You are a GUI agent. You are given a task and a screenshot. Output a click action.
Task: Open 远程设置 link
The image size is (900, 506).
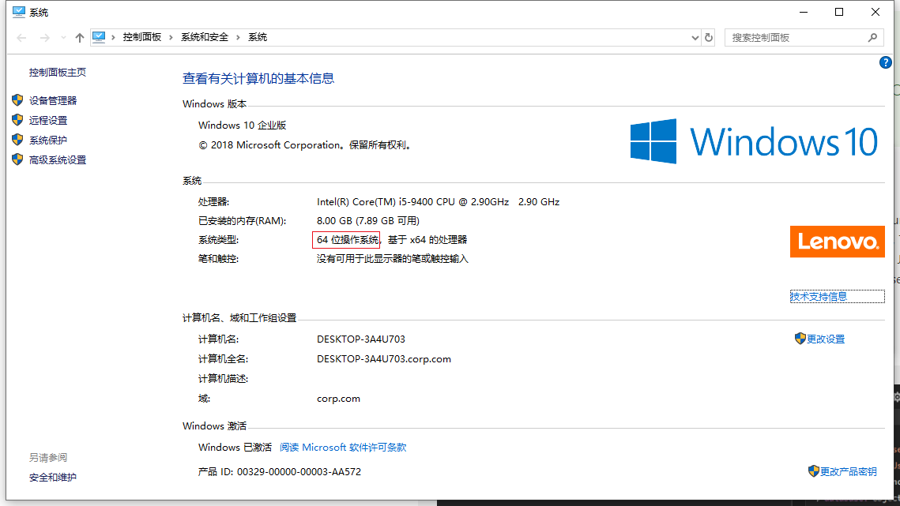48,121
